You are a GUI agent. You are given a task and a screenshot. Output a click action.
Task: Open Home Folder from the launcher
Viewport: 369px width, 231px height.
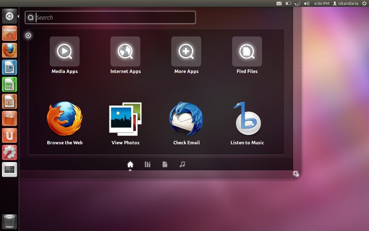(9, 33)
